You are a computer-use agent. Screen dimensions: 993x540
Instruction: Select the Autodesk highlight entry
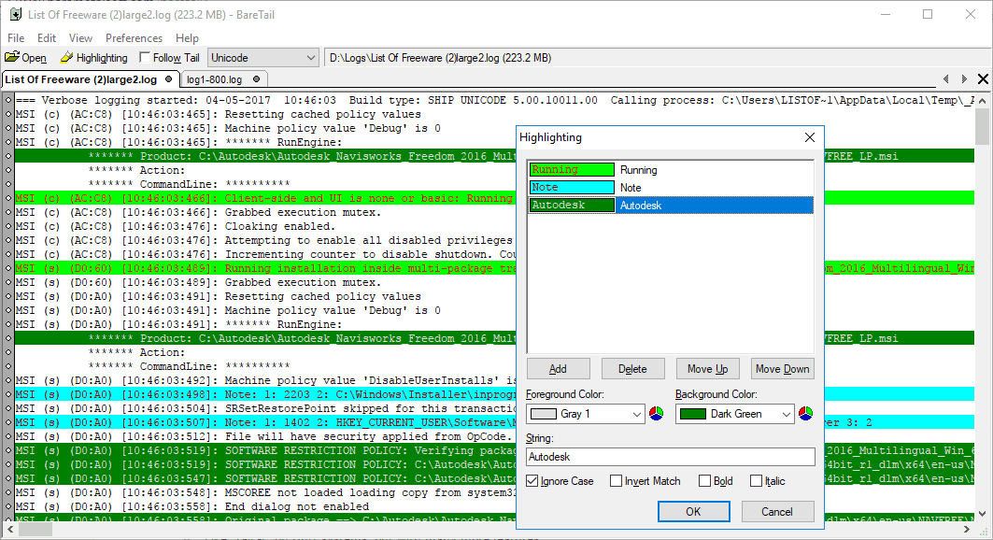pos(671,206)
